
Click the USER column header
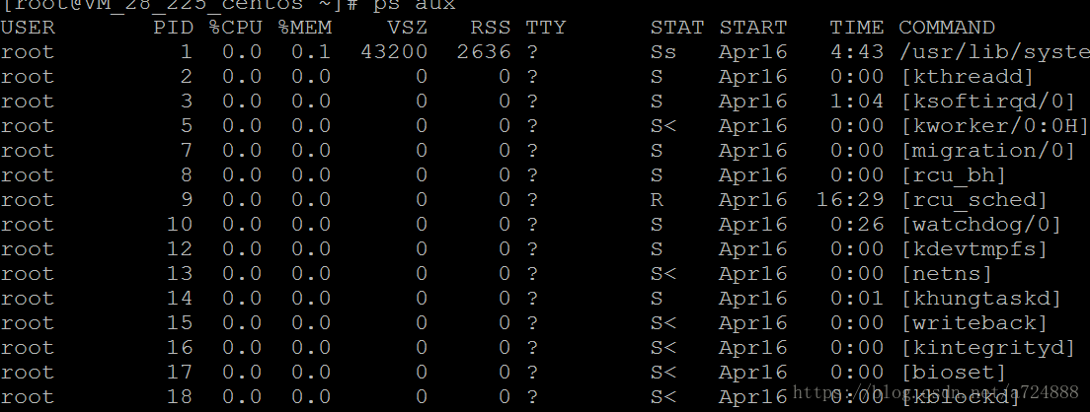point(28,28)
